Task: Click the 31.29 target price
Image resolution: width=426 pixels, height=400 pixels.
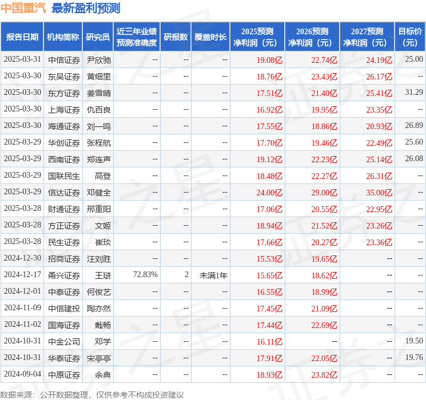Action: 414,93
